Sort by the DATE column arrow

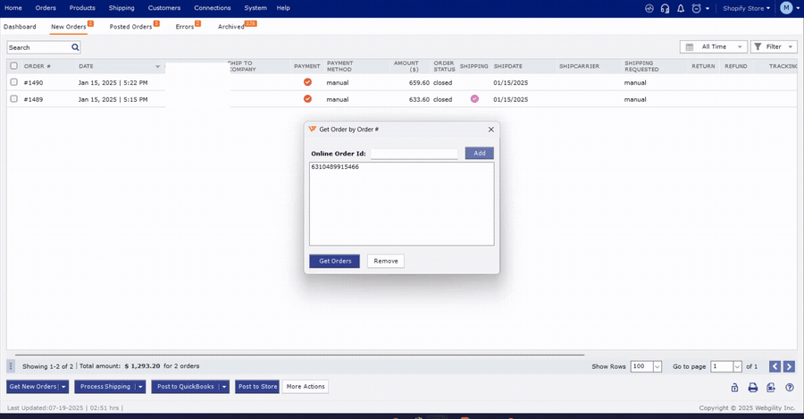click(x=157, y=67)
